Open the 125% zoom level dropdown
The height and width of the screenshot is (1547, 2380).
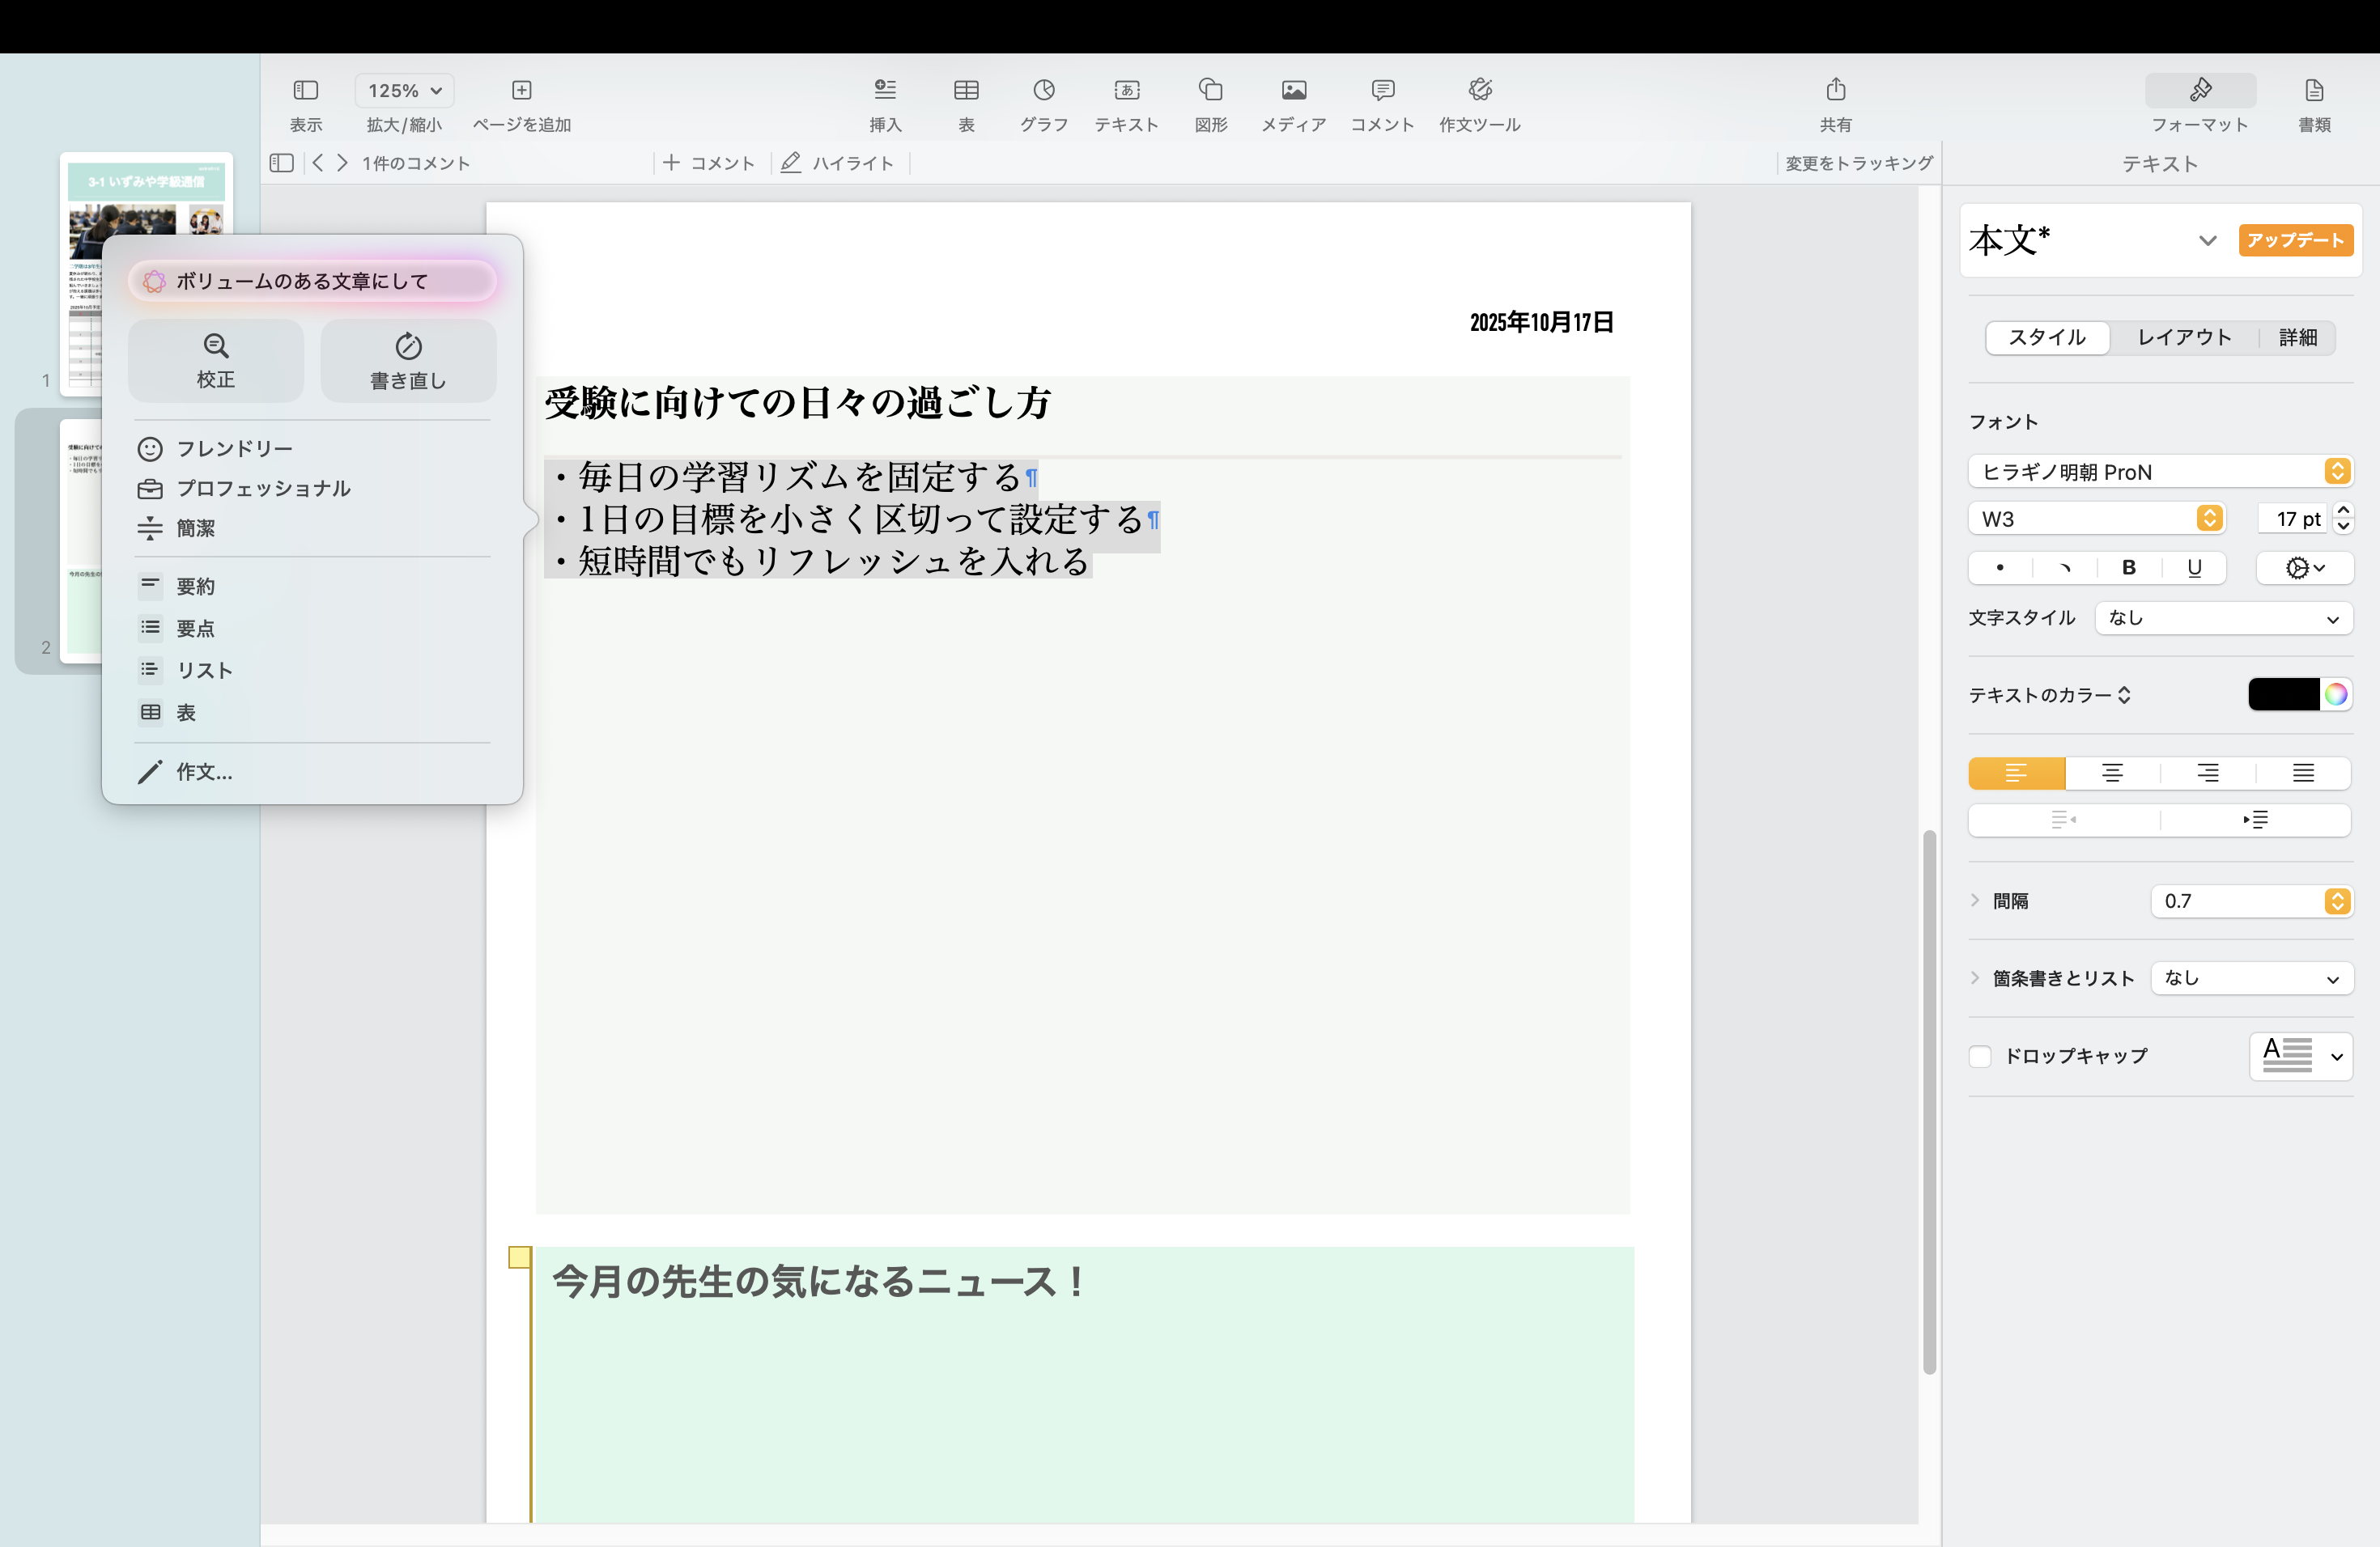click(x=404, y=91)
